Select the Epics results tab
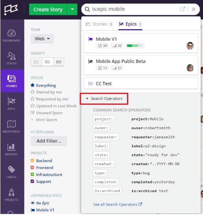The height and width of the screenshot is (215, 203). coord(130,24)
